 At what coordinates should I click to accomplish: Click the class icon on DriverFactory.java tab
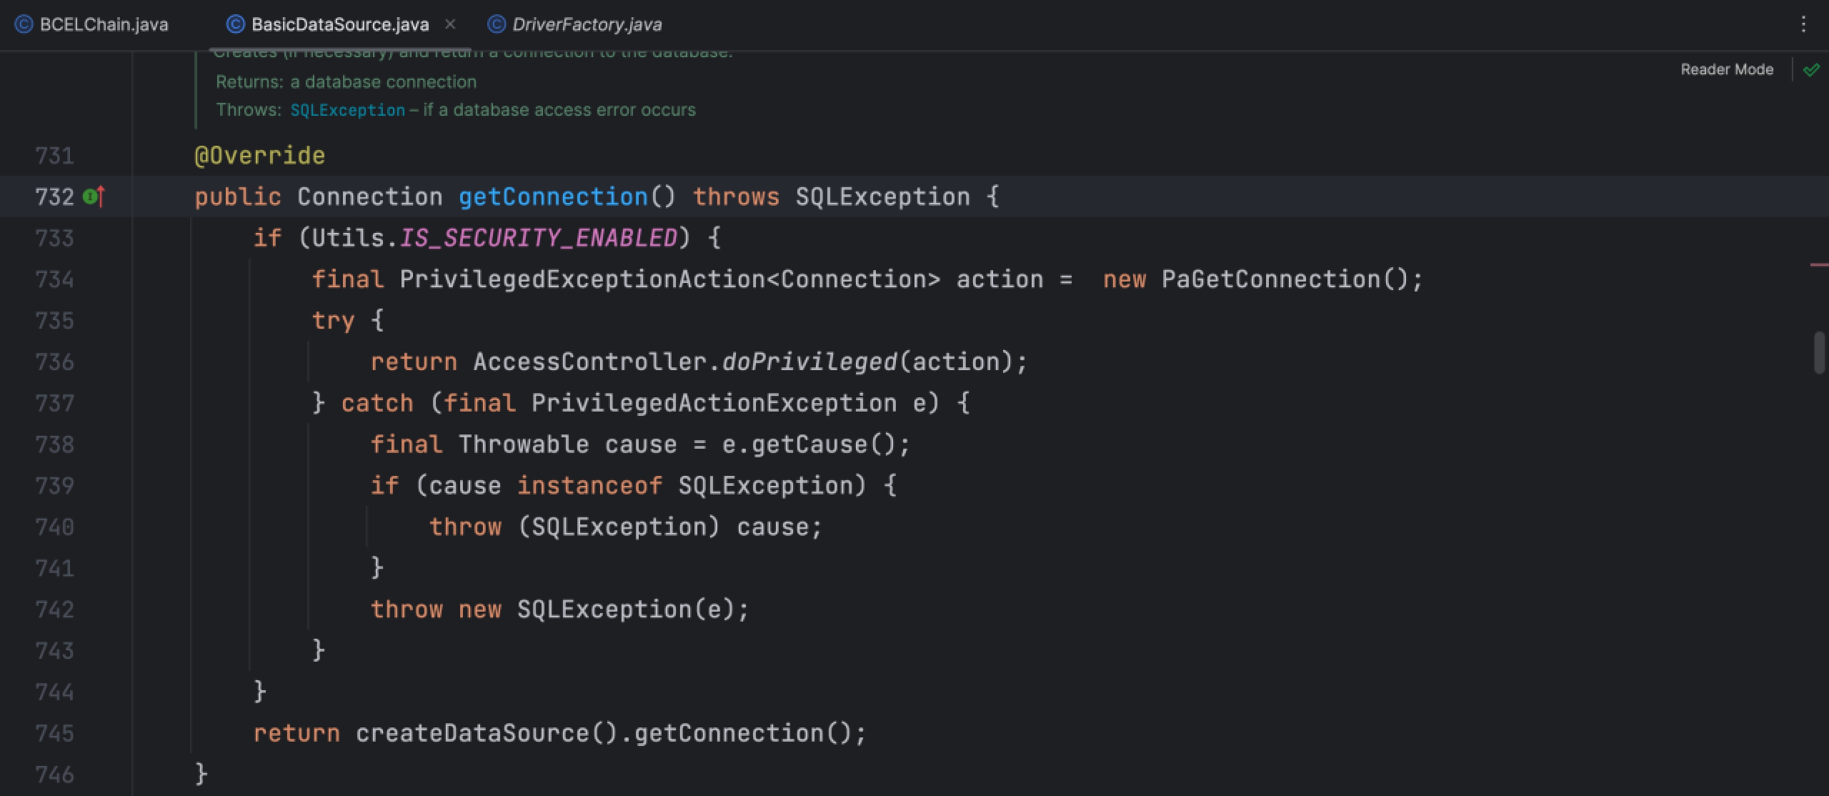(496, 24)
